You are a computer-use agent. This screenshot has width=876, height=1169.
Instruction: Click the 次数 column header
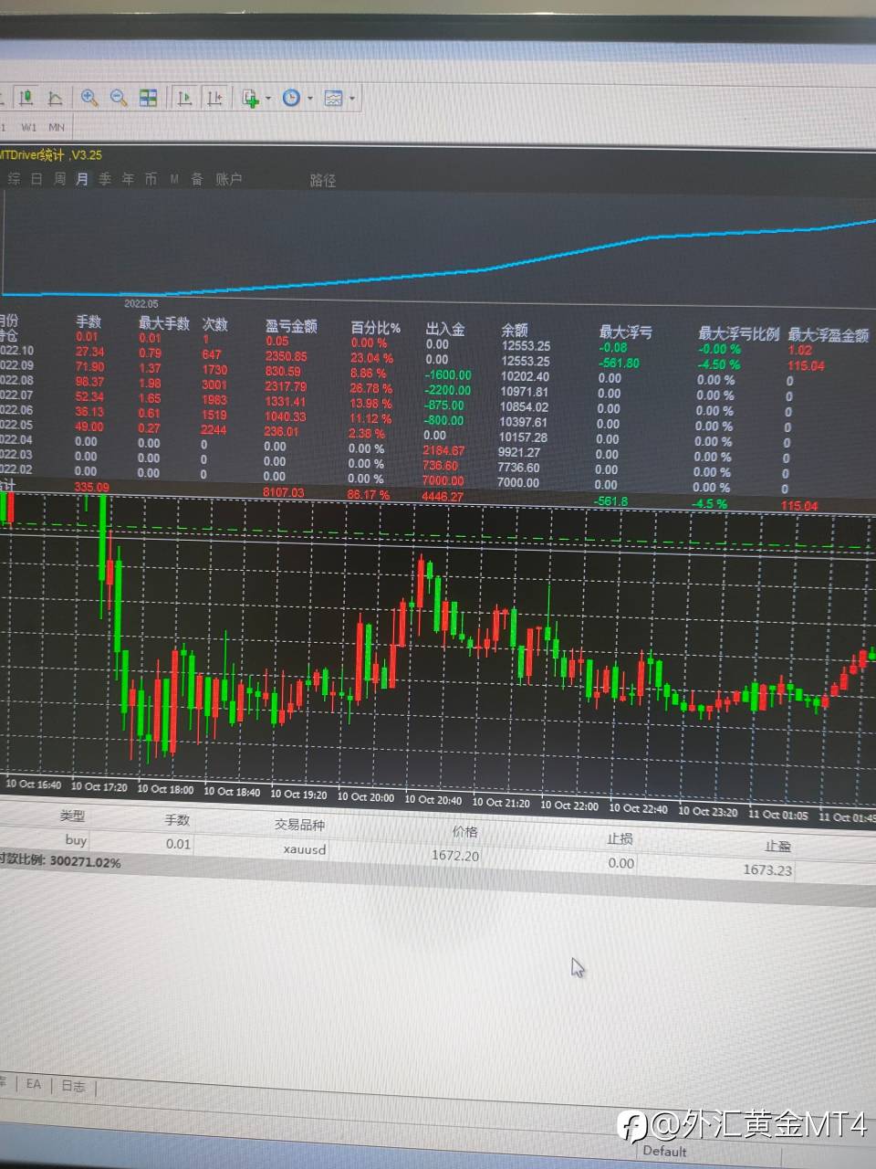[x=215, y=324]
